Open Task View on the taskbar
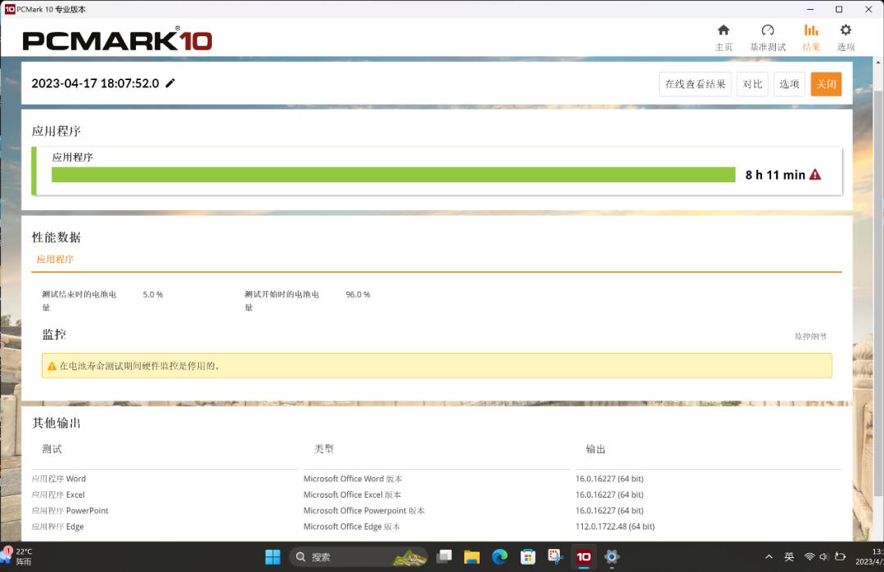The width and height of the screenshot is (884, 572). (x=444, y=556)
